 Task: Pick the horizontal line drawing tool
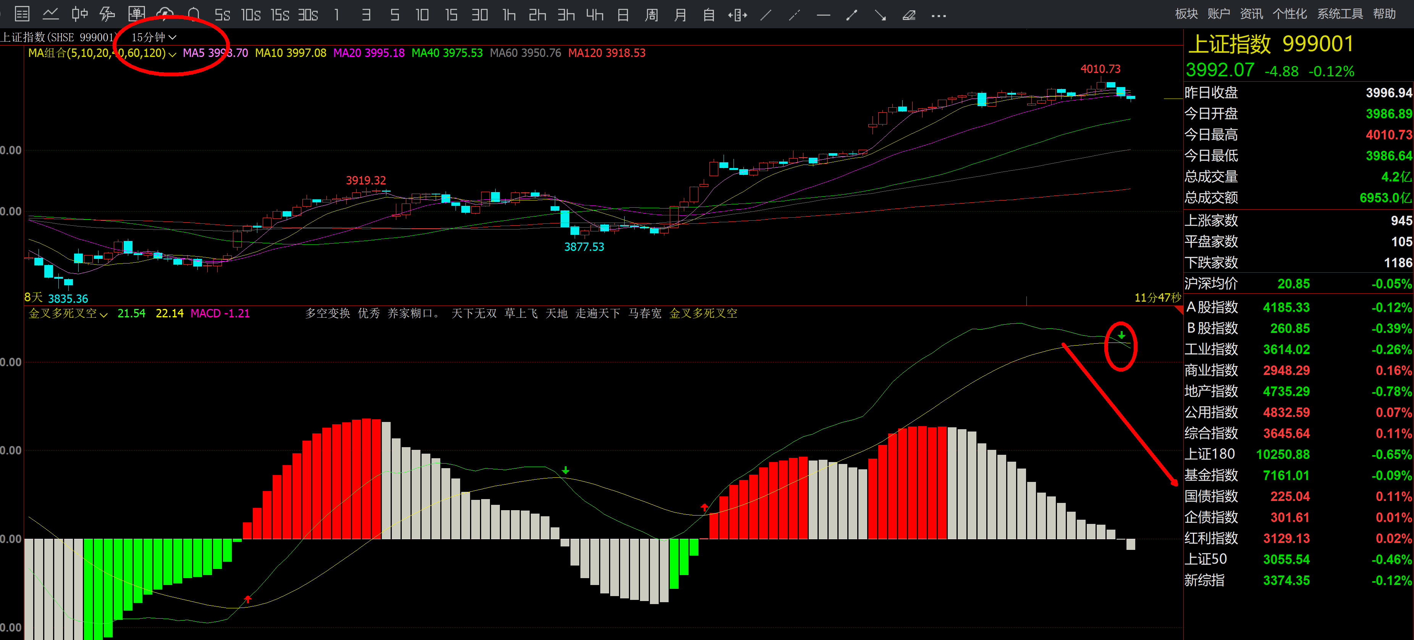[x=823, y=15]
